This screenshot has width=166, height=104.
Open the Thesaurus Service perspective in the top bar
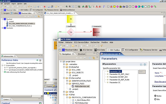pos(52,10)
